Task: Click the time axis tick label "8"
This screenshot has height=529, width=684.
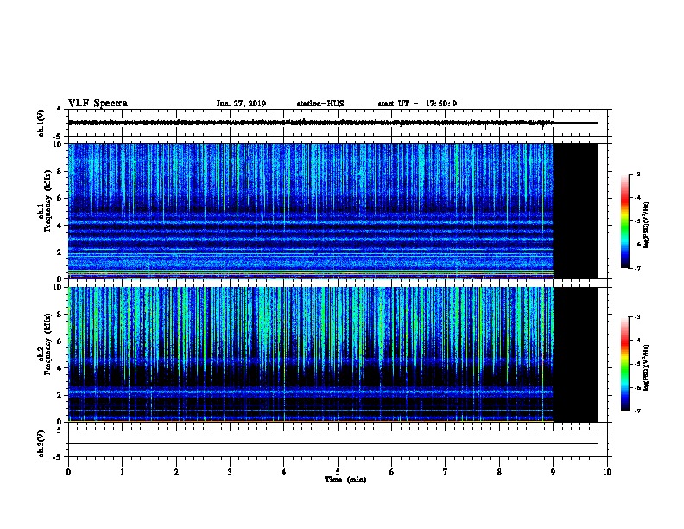Action: (x=499, y=471)
